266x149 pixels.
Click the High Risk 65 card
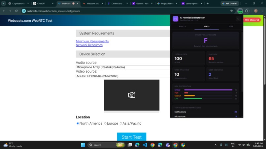[x=223, y=58]
